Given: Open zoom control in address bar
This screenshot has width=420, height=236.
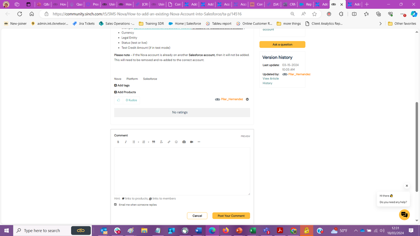Looking at the screenshot, I should click(x=293, y=14).
